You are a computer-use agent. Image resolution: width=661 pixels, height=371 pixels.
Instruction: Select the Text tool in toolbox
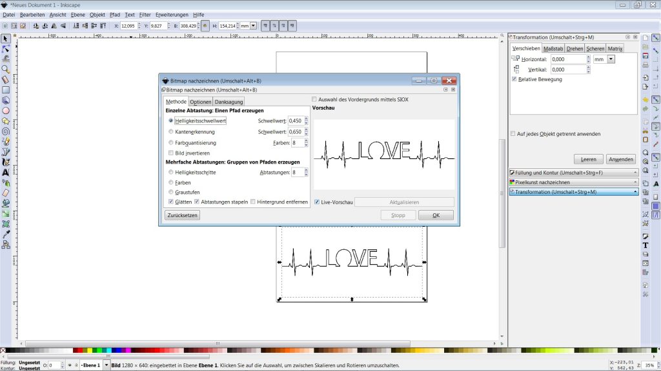[x=6, y=173]
